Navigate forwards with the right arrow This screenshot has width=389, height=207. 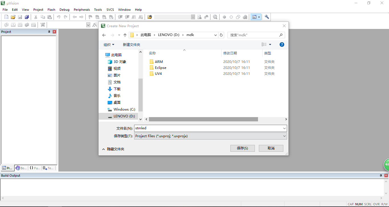[x=81, y=17]
